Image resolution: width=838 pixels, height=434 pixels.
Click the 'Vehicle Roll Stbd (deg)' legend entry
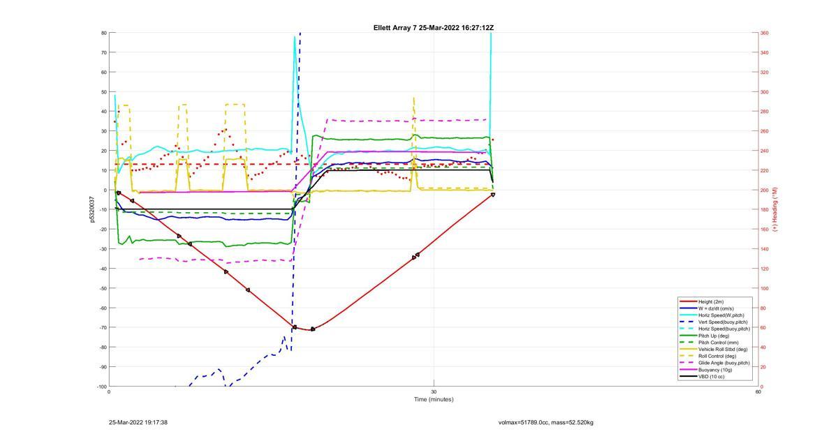(716, 350)
